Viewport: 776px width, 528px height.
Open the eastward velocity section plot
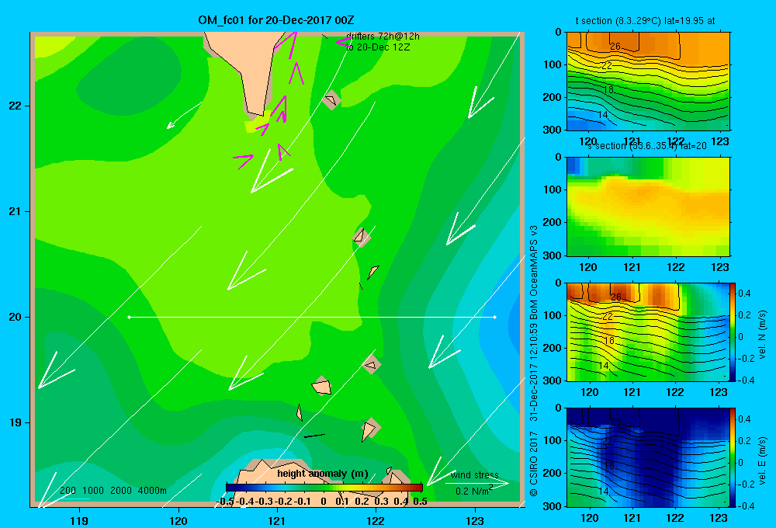(648, 457)
